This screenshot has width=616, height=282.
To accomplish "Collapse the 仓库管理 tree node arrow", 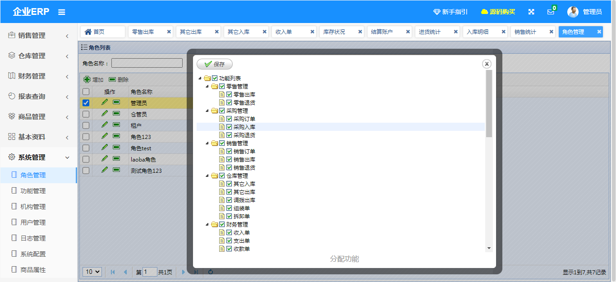I will point(207,176).
